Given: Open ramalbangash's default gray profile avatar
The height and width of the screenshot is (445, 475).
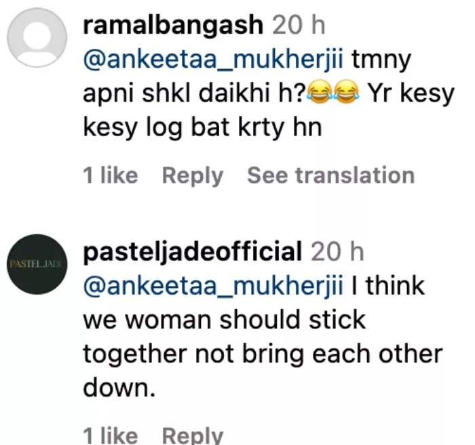Looking at the screenshot, I should pos(37,38).
